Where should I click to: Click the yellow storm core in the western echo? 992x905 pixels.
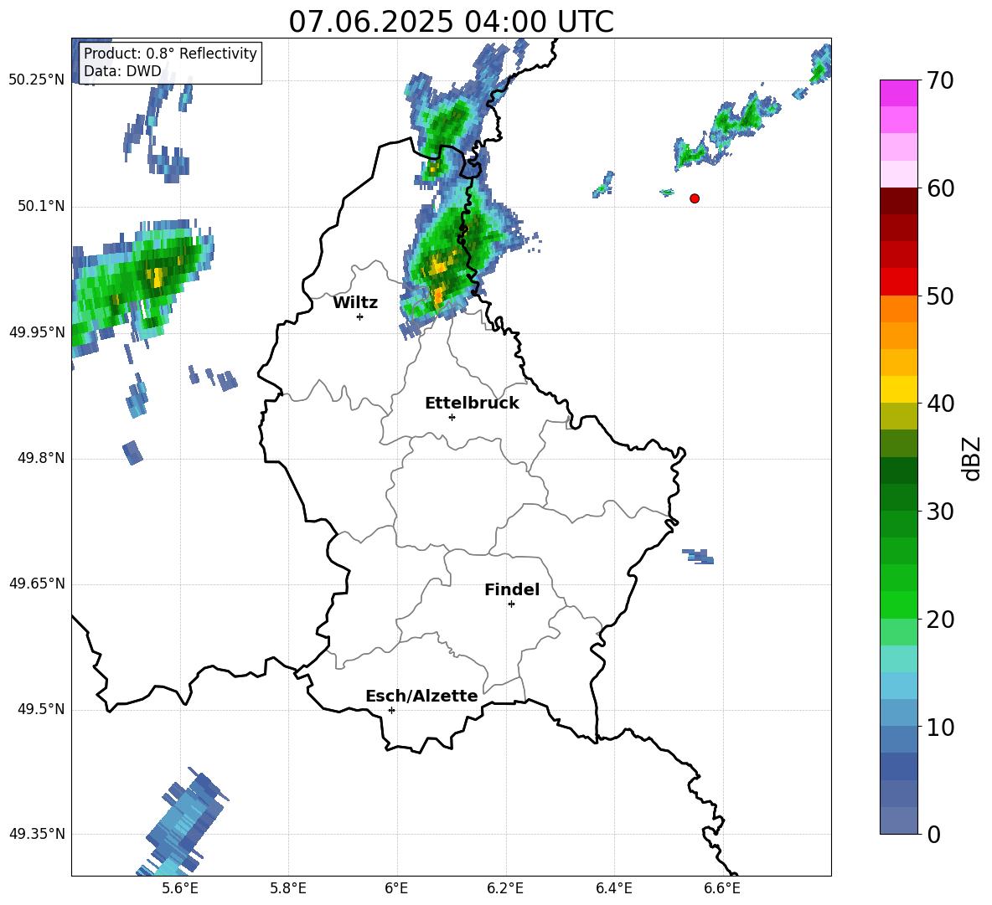click(x=158, y=277)
